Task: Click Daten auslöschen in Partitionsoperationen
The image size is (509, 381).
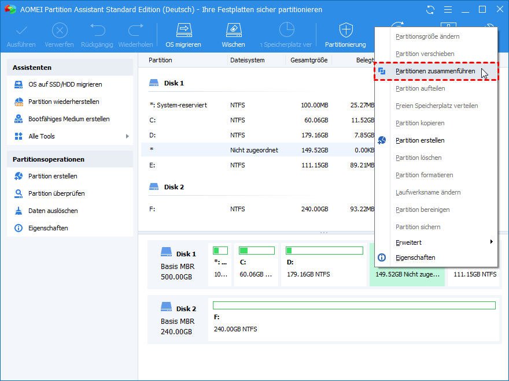Action: click(x=53, y=211)
